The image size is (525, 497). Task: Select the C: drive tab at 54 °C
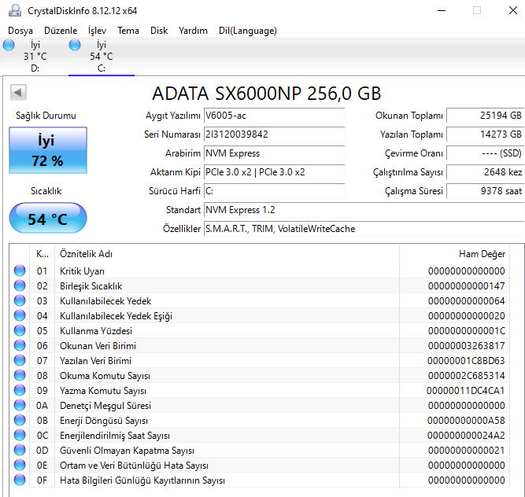[x=101, y=57]
